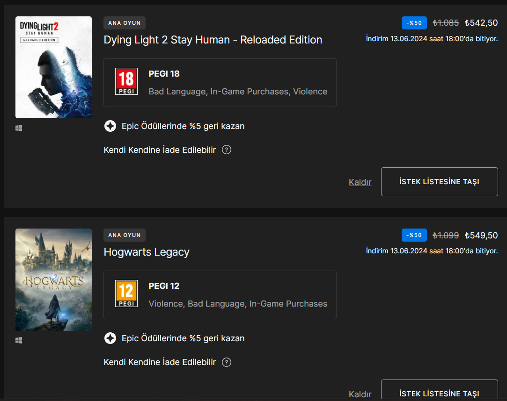The height and width of the screenshot is (401, 507).
Task: Click the PEGI 18 rating badge
Action: pyautogui.click(x=126, y=81)
